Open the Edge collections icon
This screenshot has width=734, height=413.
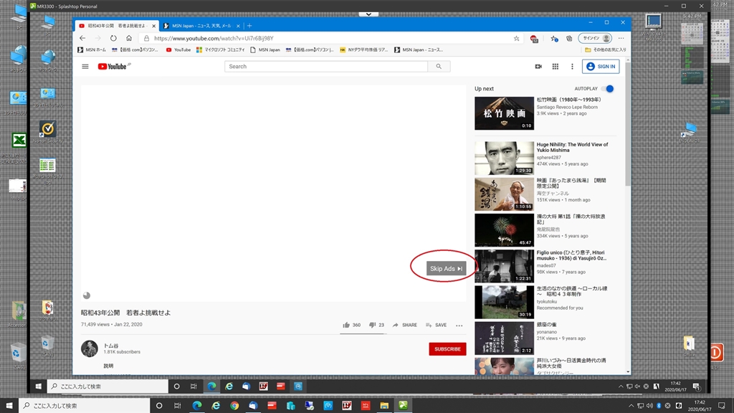tap(569, 39)
